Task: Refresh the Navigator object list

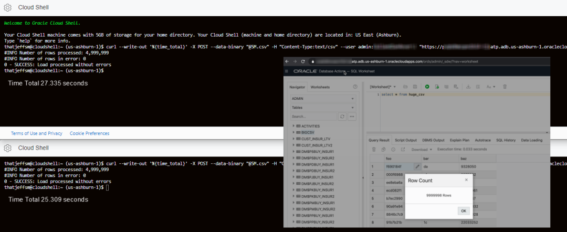Action: pyautogui.click(x=342, y=117)
